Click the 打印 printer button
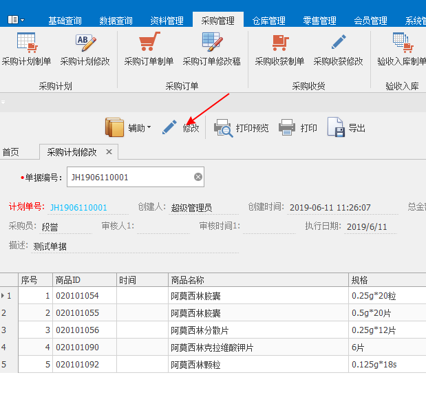 298,127
